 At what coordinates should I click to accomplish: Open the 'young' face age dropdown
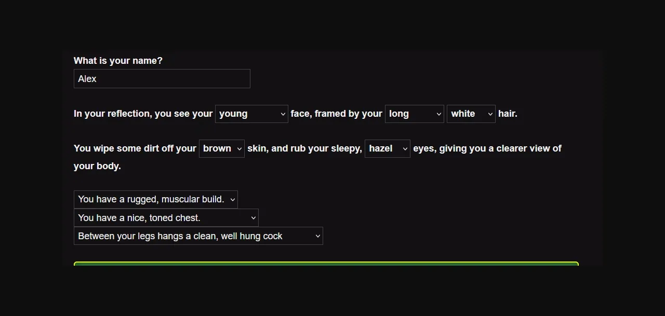[251, 114]
